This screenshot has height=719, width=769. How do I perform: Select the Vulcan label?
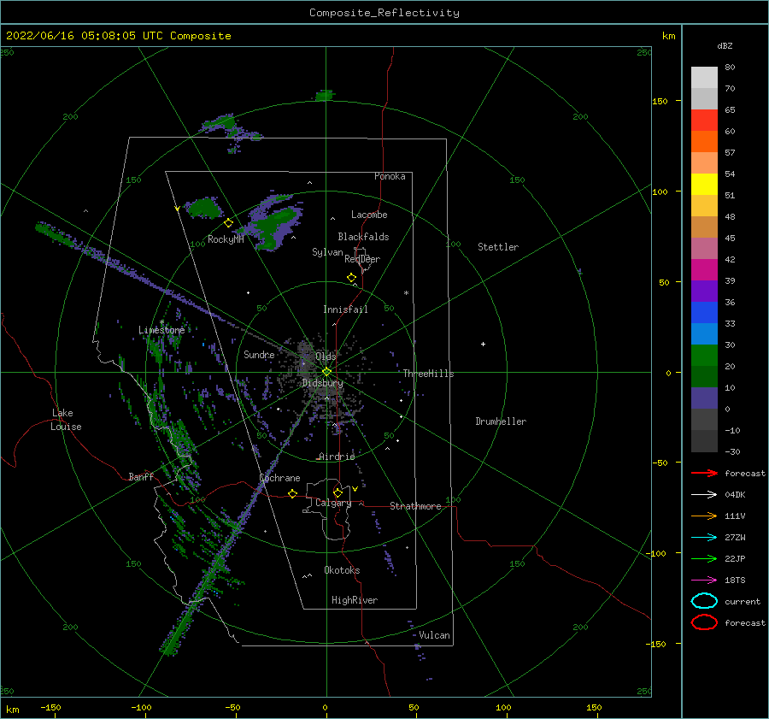[434, 635]
